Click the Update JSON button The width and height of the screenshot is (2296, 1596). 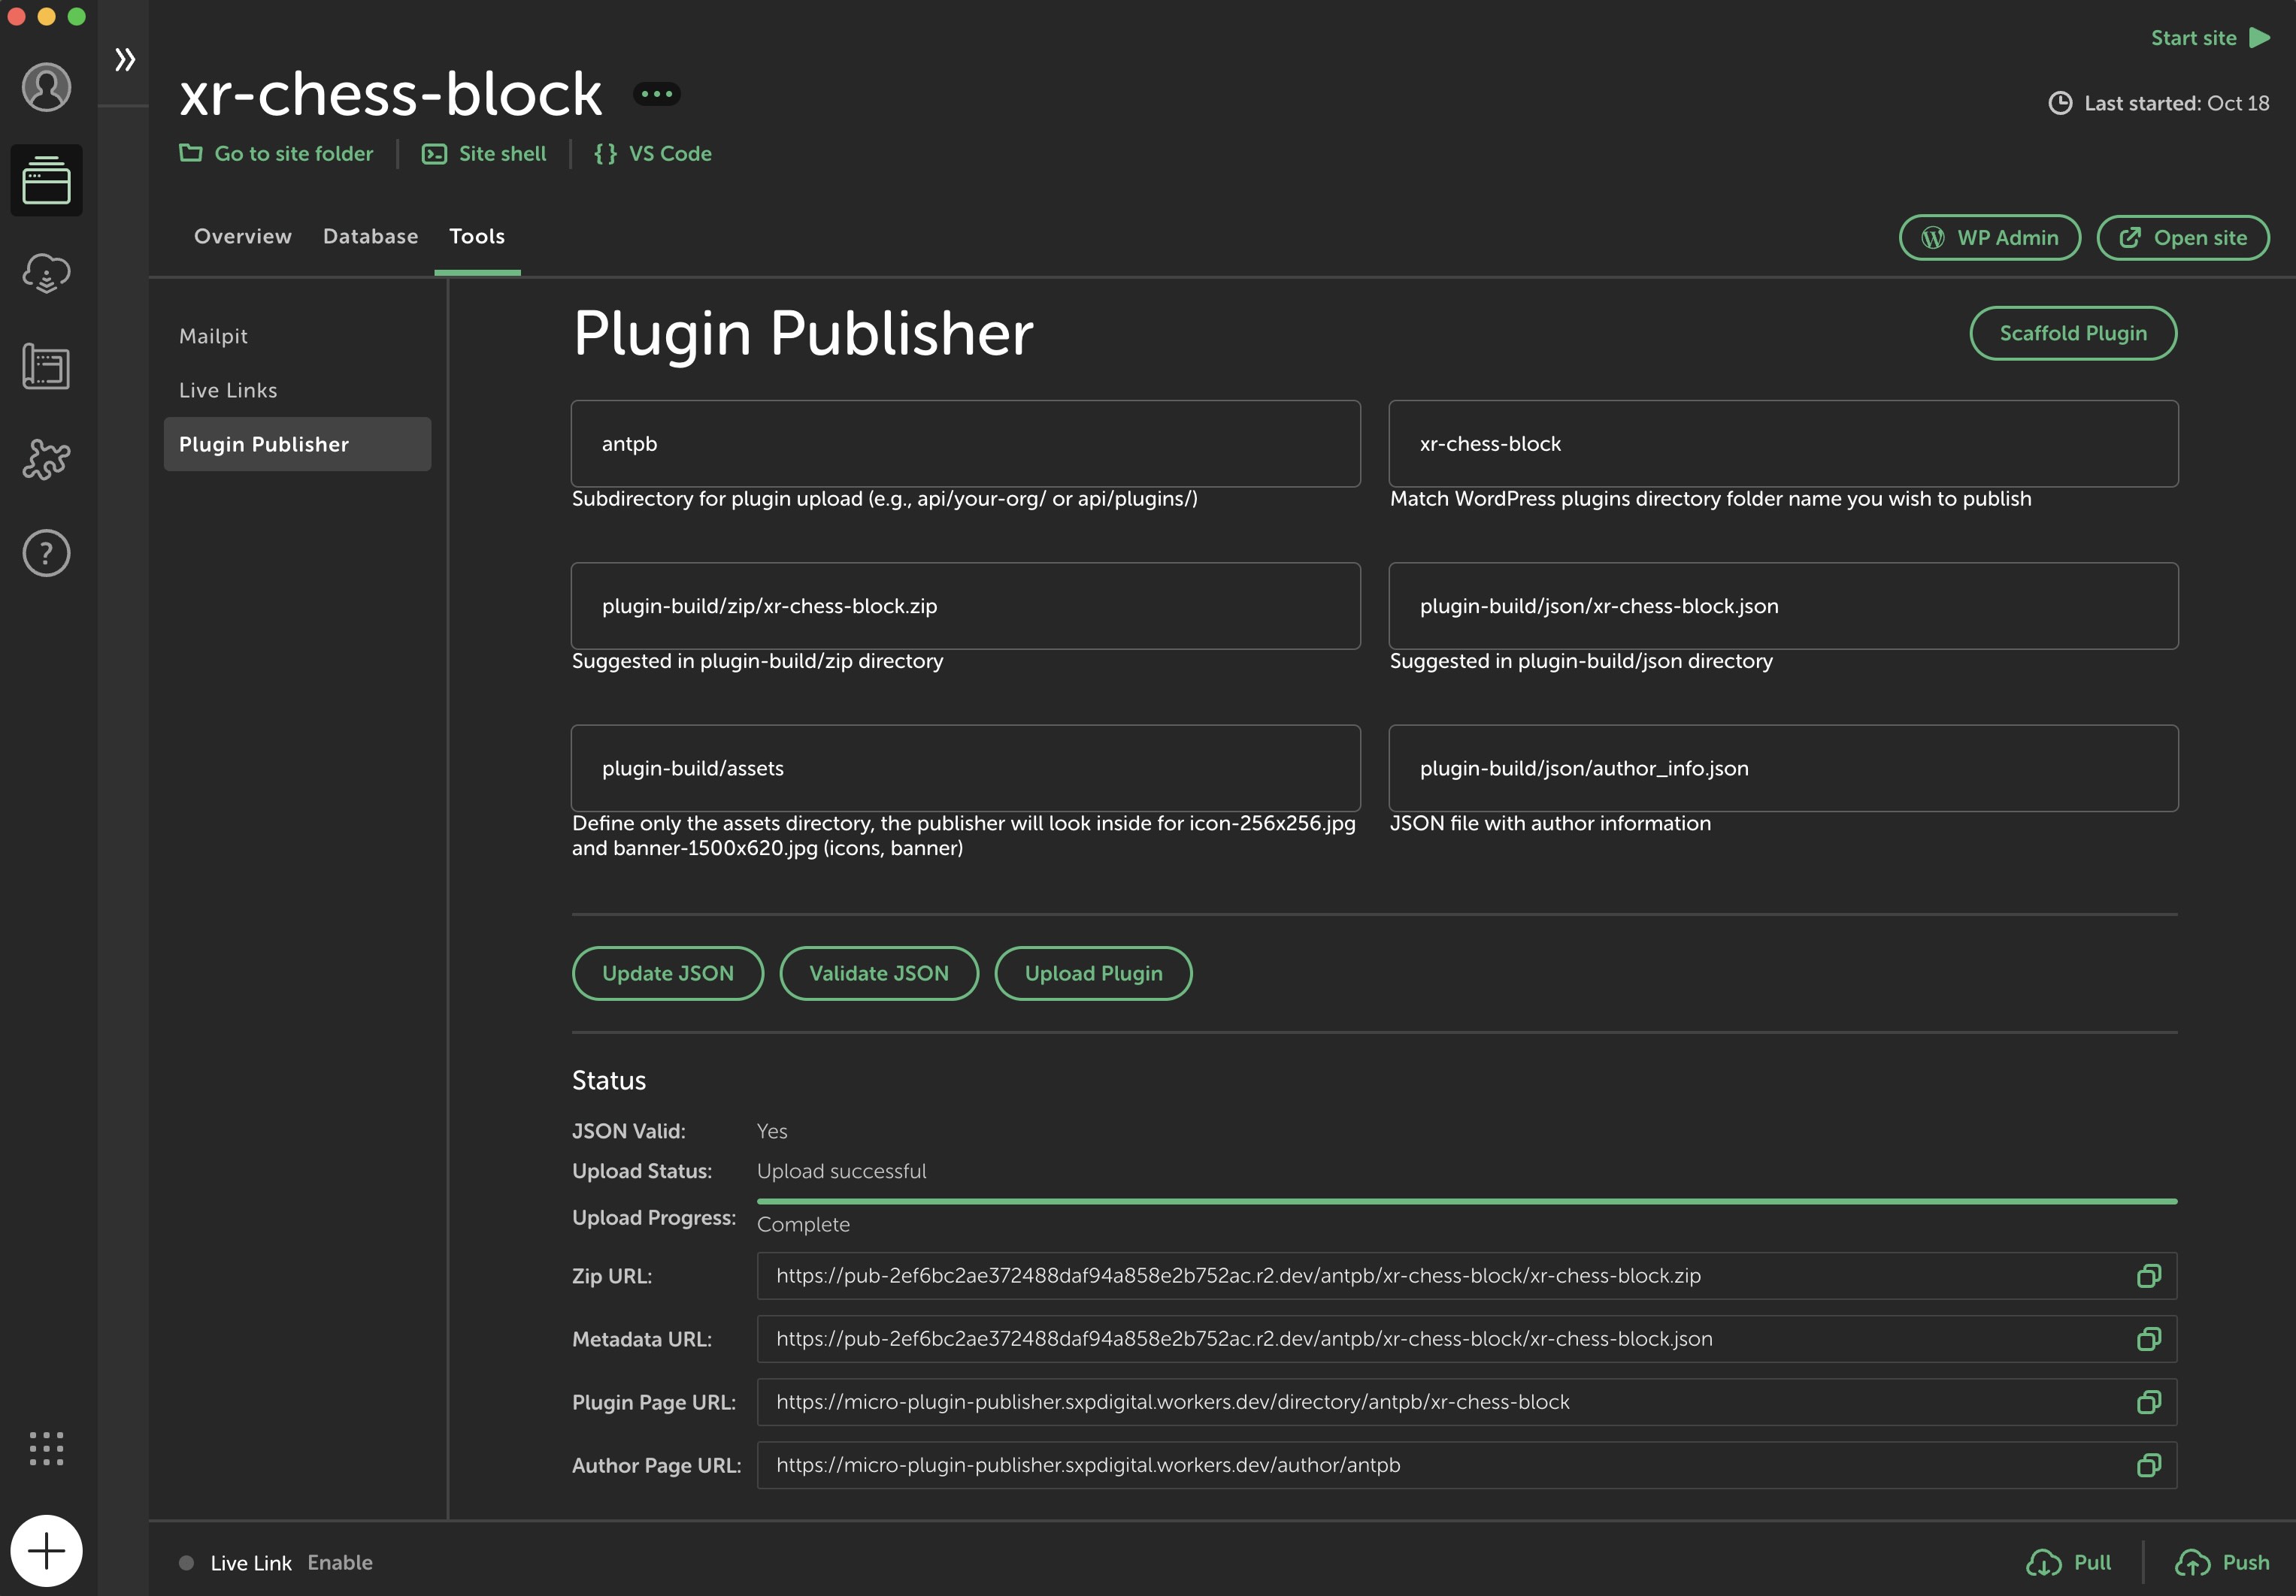[x=668, y=973]
